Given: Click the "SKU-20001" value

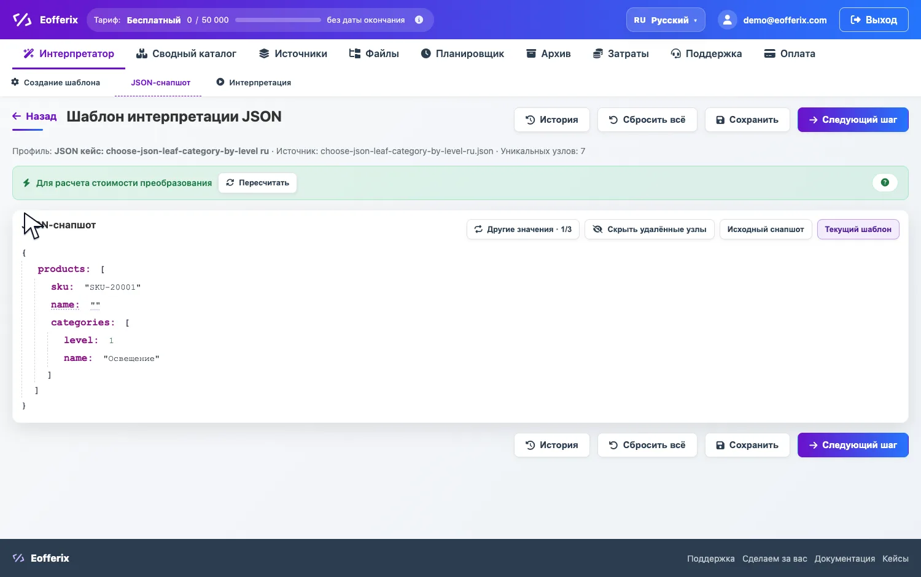Looking at the screenshot, I should pyautogui.click(x=113, y=287).
